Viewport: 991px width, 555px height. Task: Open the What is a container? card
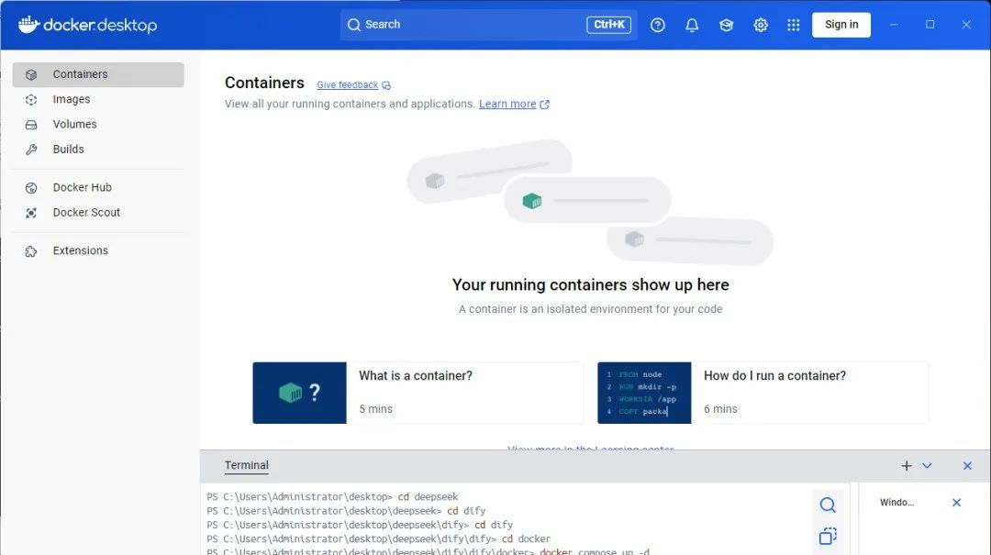418,393
